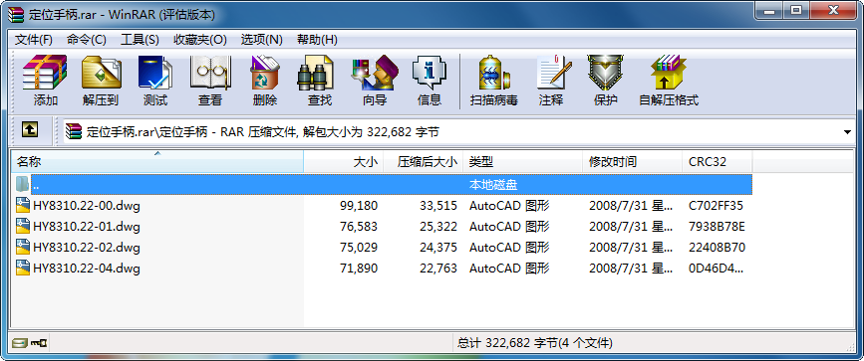Sort by 大小 column header
The height and width of the screenshot is (361, 864).
pyautogui.click(x=343, y=162)
